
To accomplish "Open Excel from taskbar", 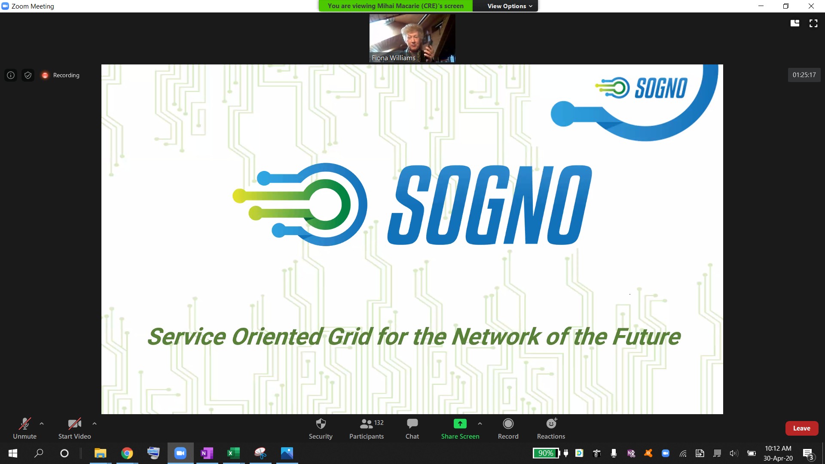I will [234, 453].
